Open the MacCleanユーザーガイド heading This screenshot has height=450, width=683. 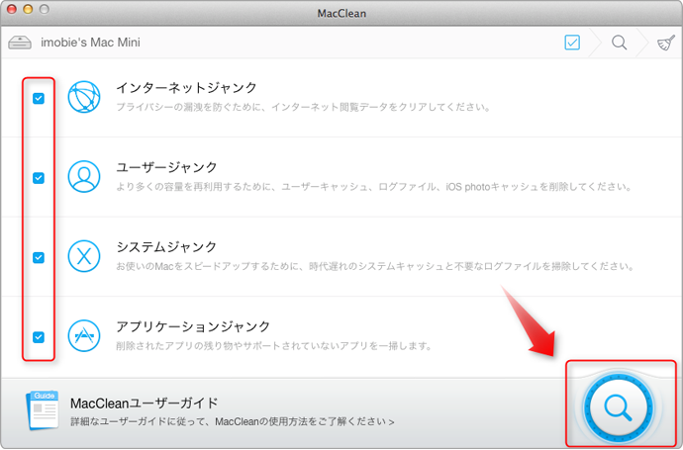[x=145, y=403]
